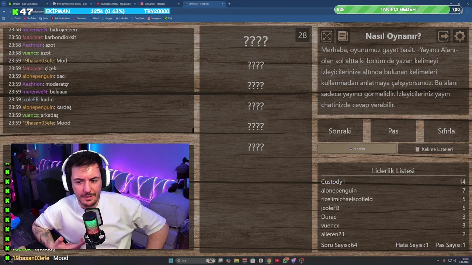Click the Sonraki button

[x=340, y=131]
